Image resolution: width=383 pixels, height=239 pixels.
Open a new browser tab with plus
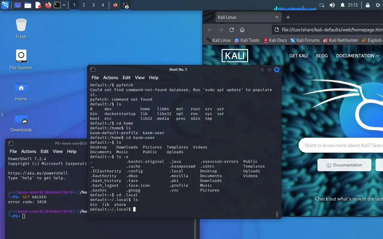pos(288,17)
